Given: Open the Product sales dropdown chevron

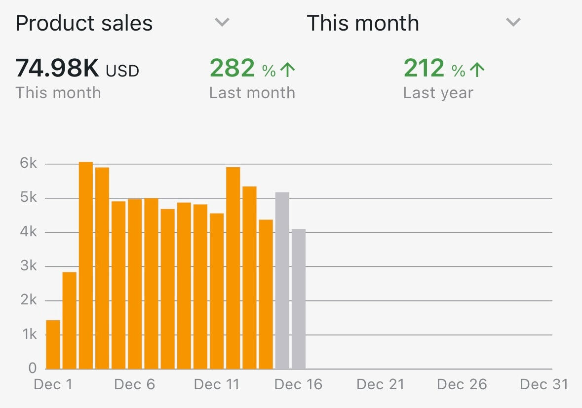Looking at the screenshot, I should pyautogui.click(x=222, y=23).
